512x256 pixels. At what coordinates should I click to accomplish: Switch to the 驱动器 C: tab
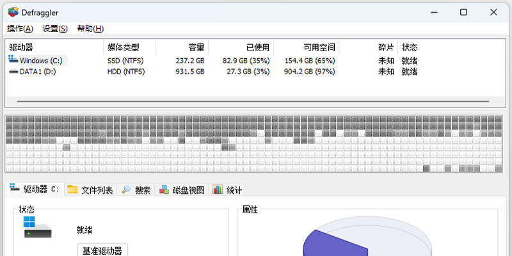(35, 189)
